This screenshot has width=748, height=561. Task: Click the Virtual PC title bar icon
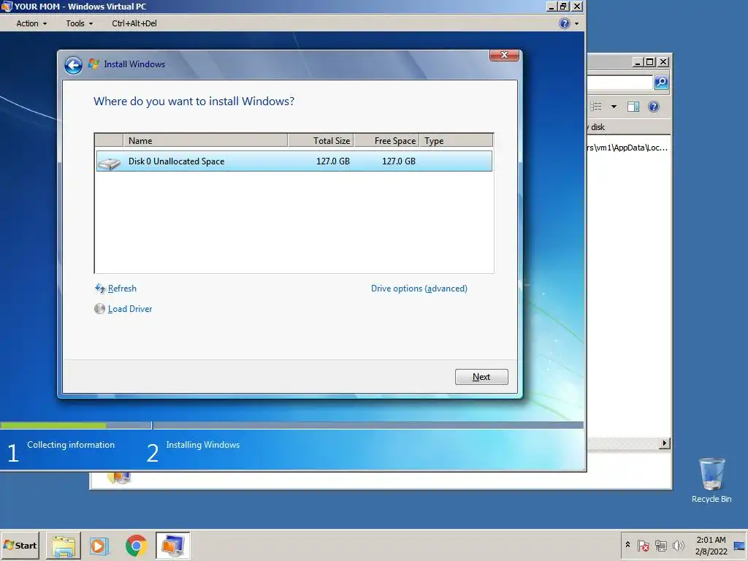7,6
